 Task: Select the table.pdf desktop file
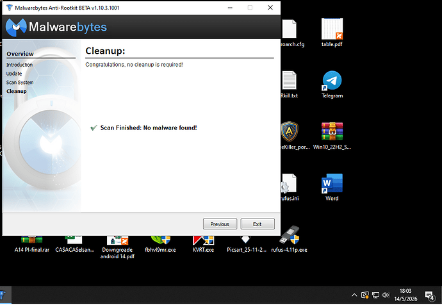tap(332, 33)
